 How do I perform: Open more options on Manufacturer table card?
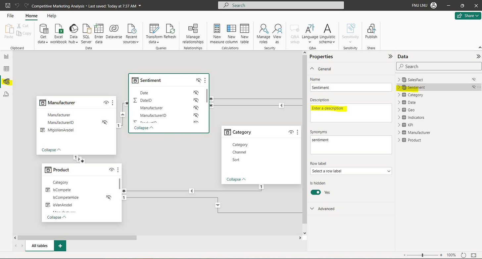[x=113, y=103]
